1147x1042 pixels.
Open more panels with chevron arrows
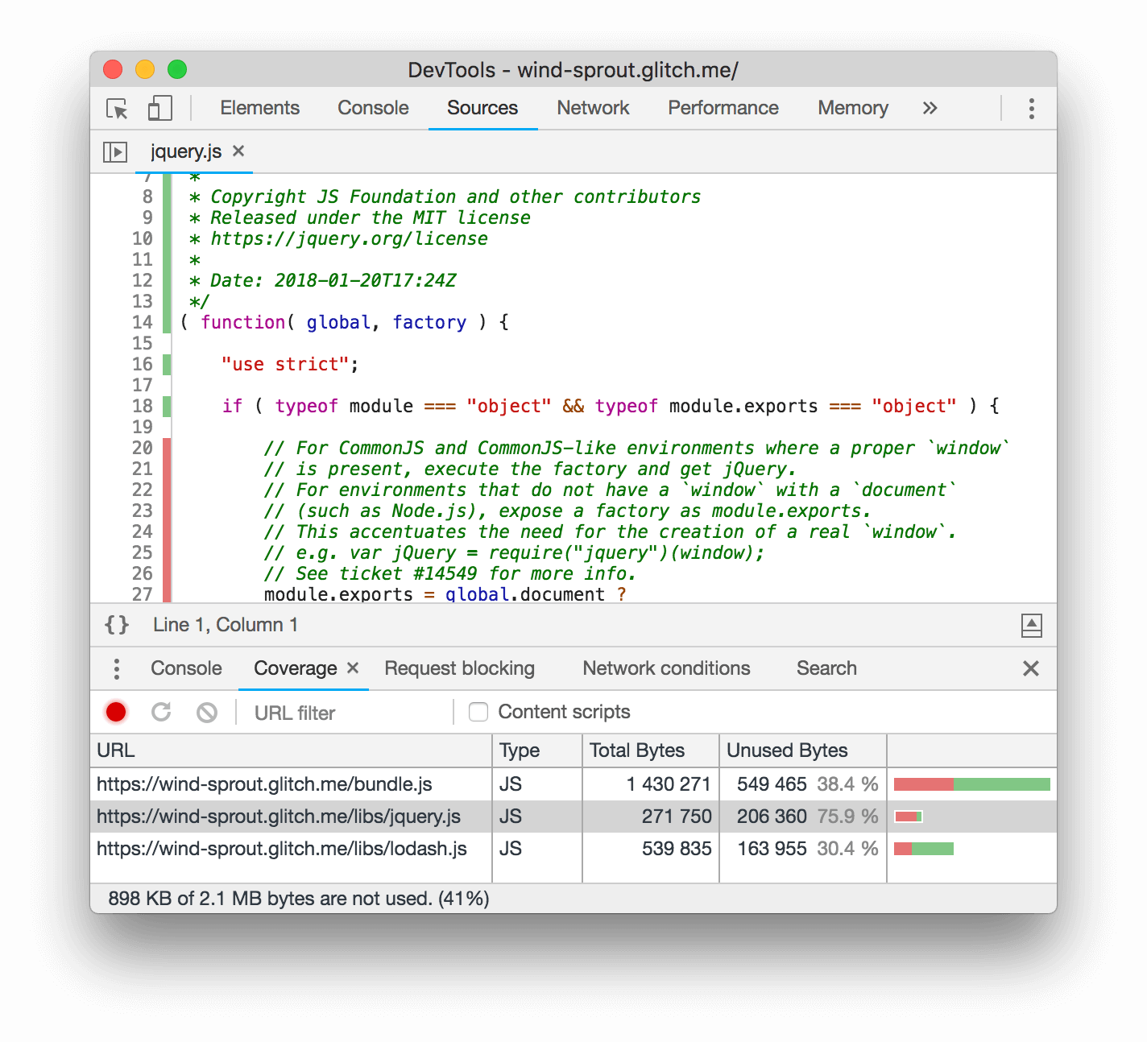[930, 108]
